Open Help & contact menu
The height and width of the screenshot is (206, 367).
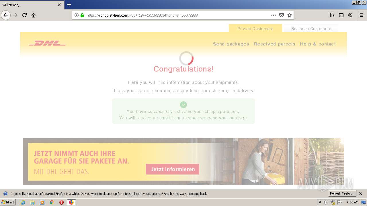(318, 44)
